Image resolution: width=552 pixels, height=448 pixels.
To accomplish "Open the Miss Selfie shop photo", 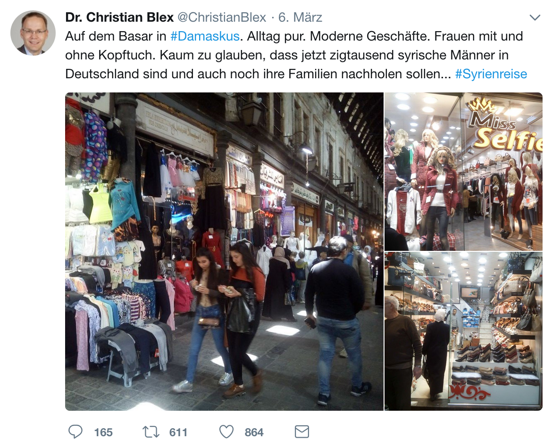I will [463, 171].
